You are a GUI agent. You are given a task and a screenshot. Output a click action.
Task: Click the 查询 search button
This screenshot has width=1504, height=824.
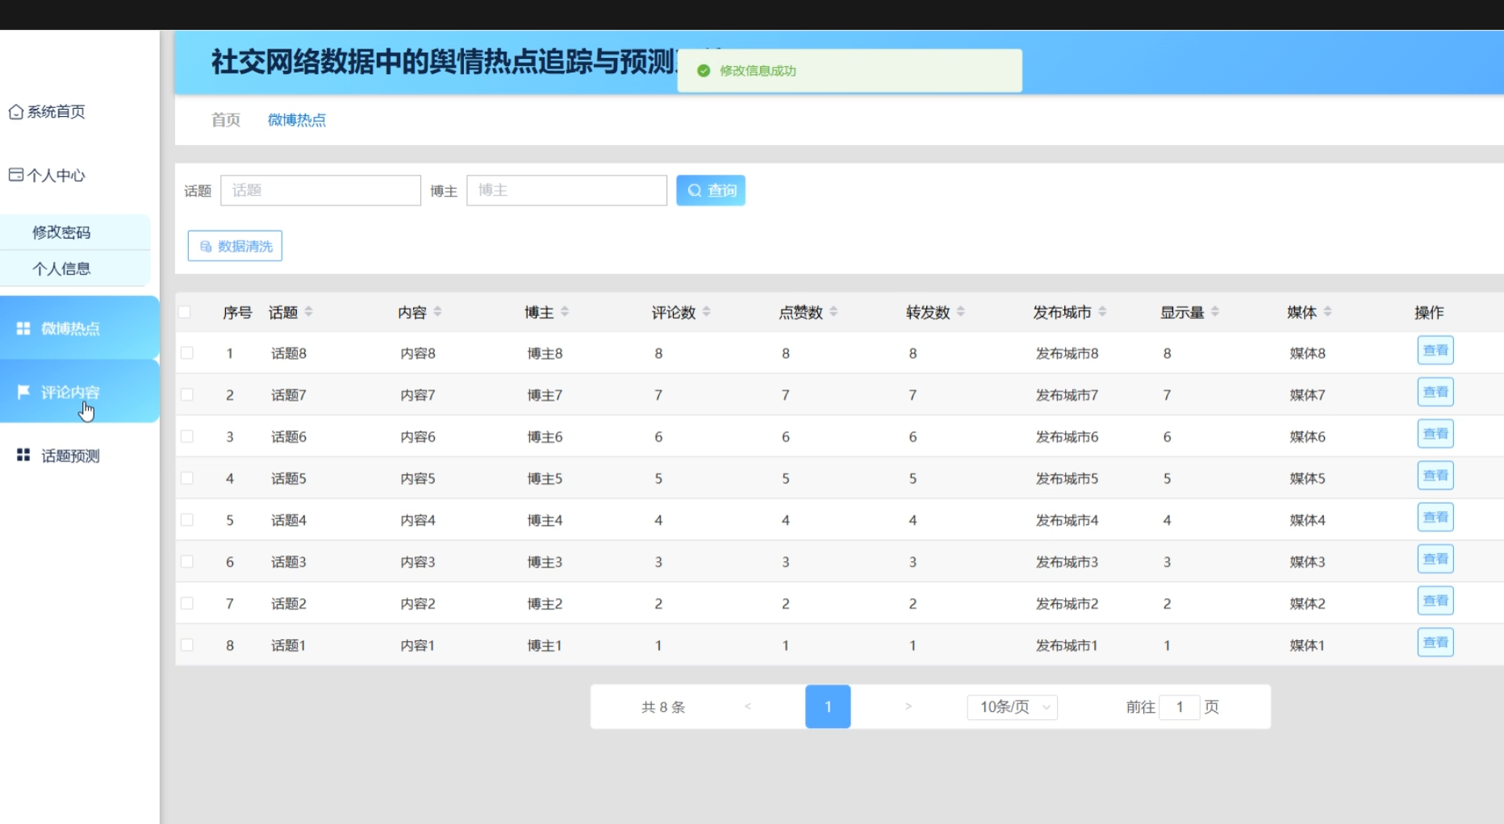(x=710, y=190)
